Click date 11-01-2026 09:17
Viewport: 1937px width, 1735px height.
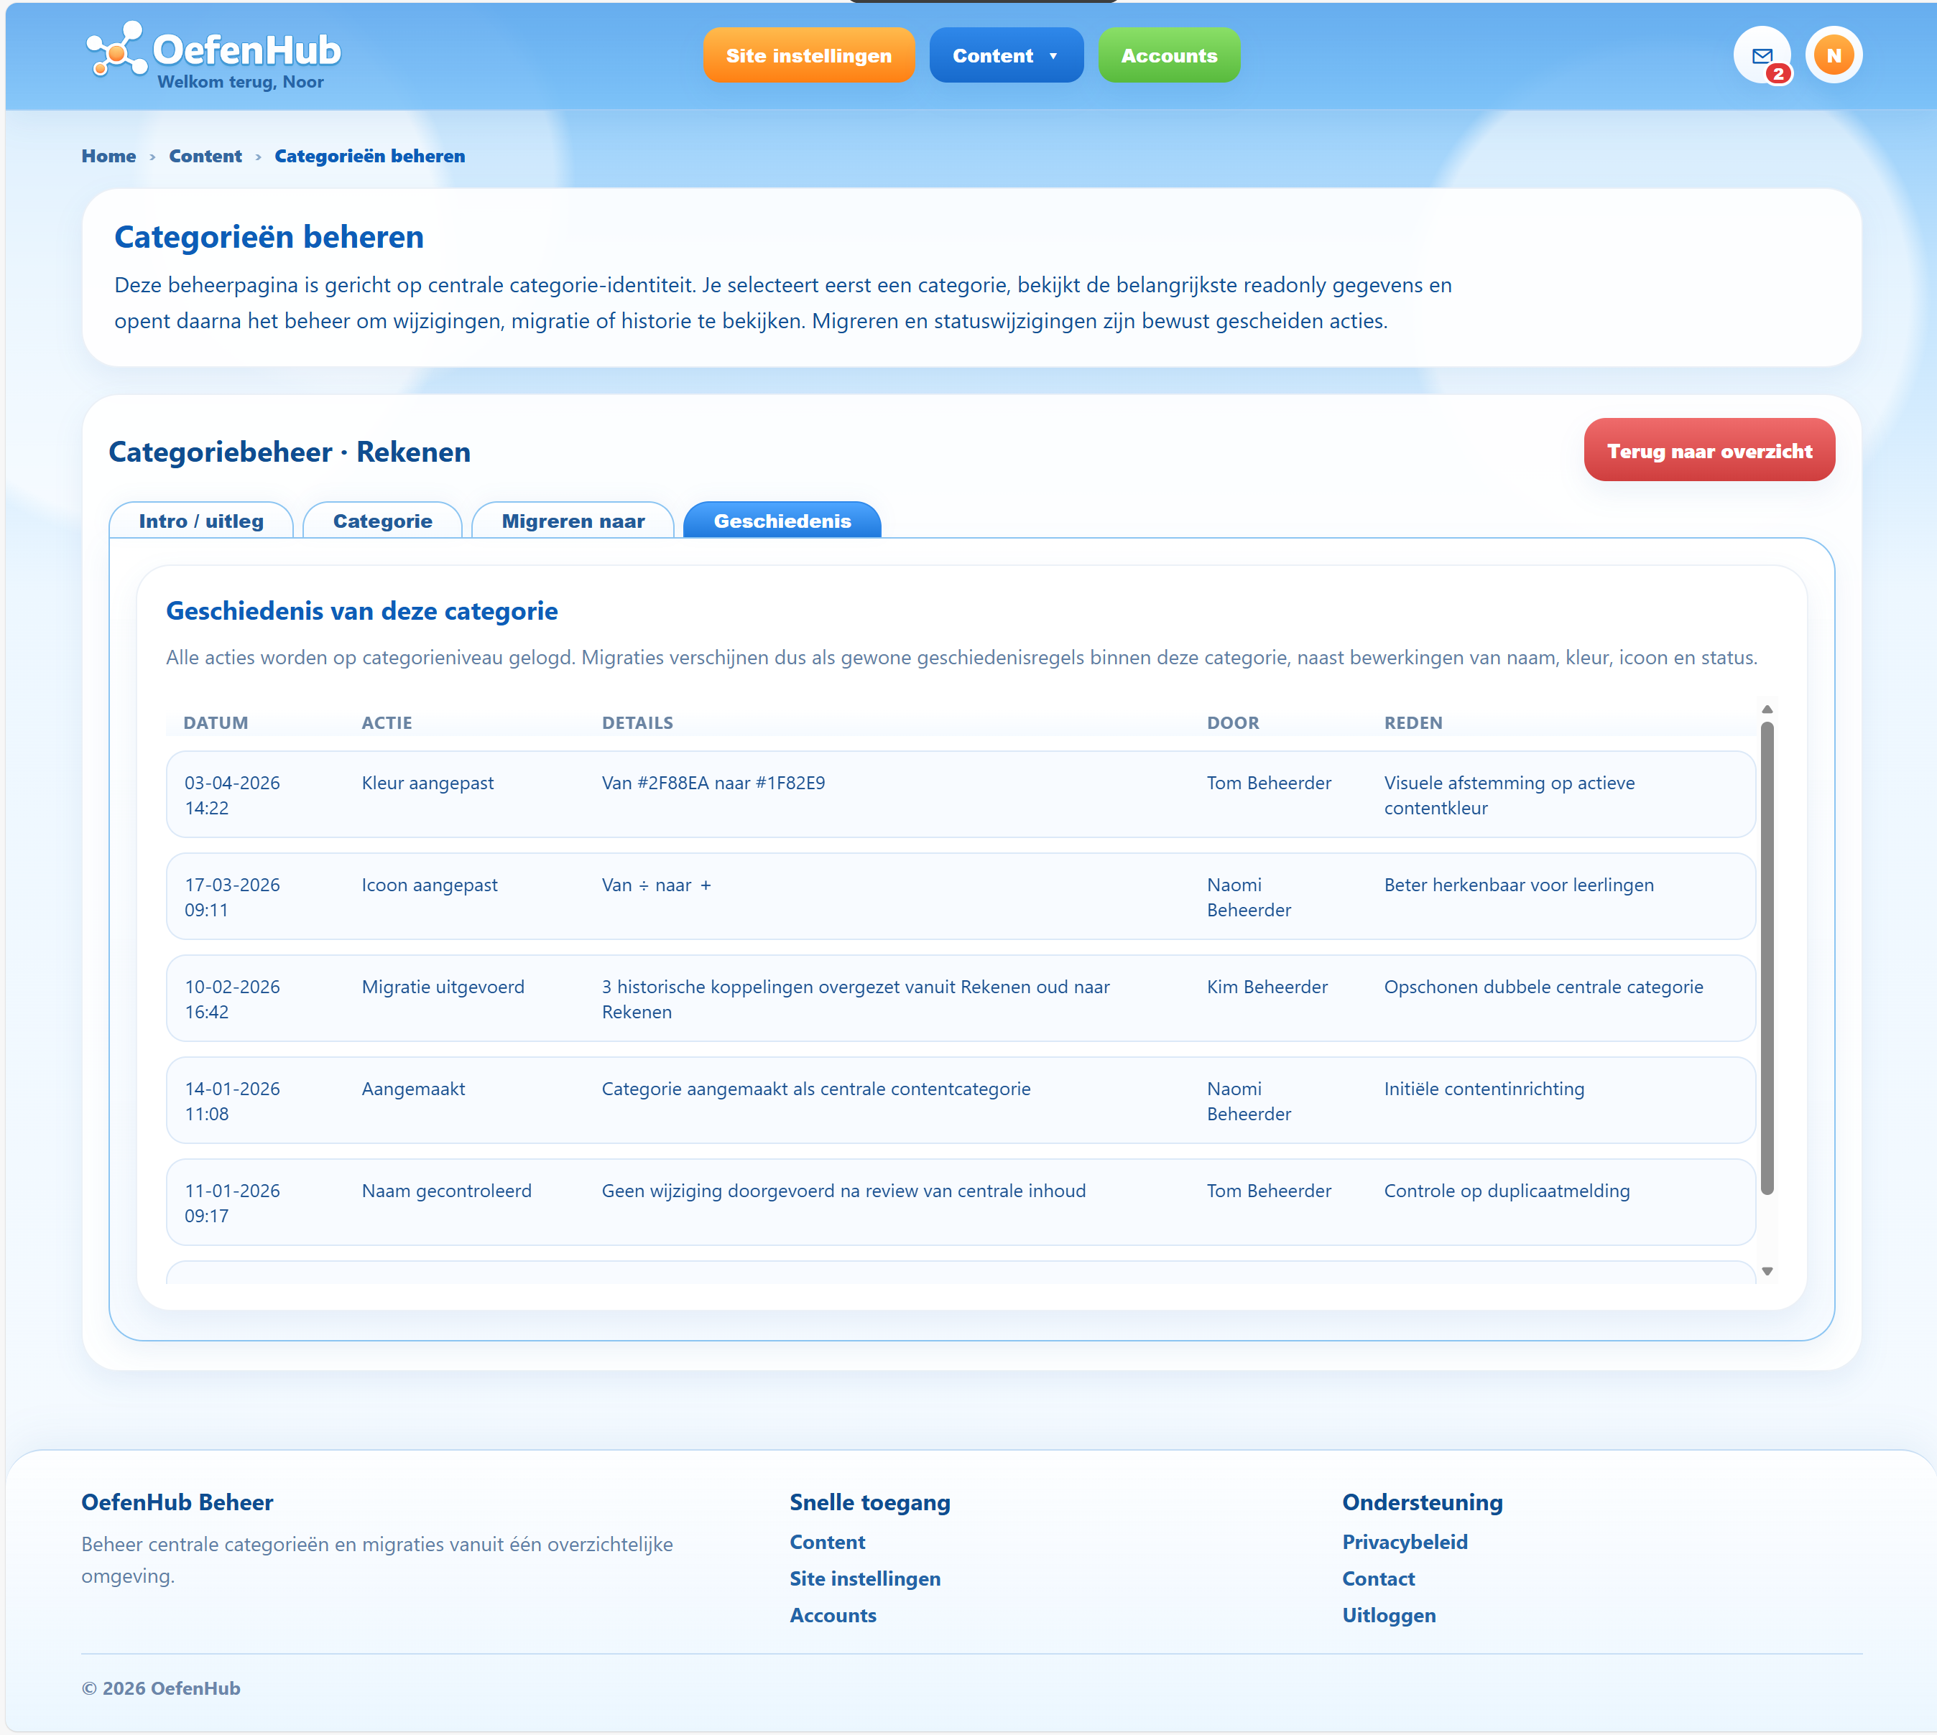pos(232,1203)
